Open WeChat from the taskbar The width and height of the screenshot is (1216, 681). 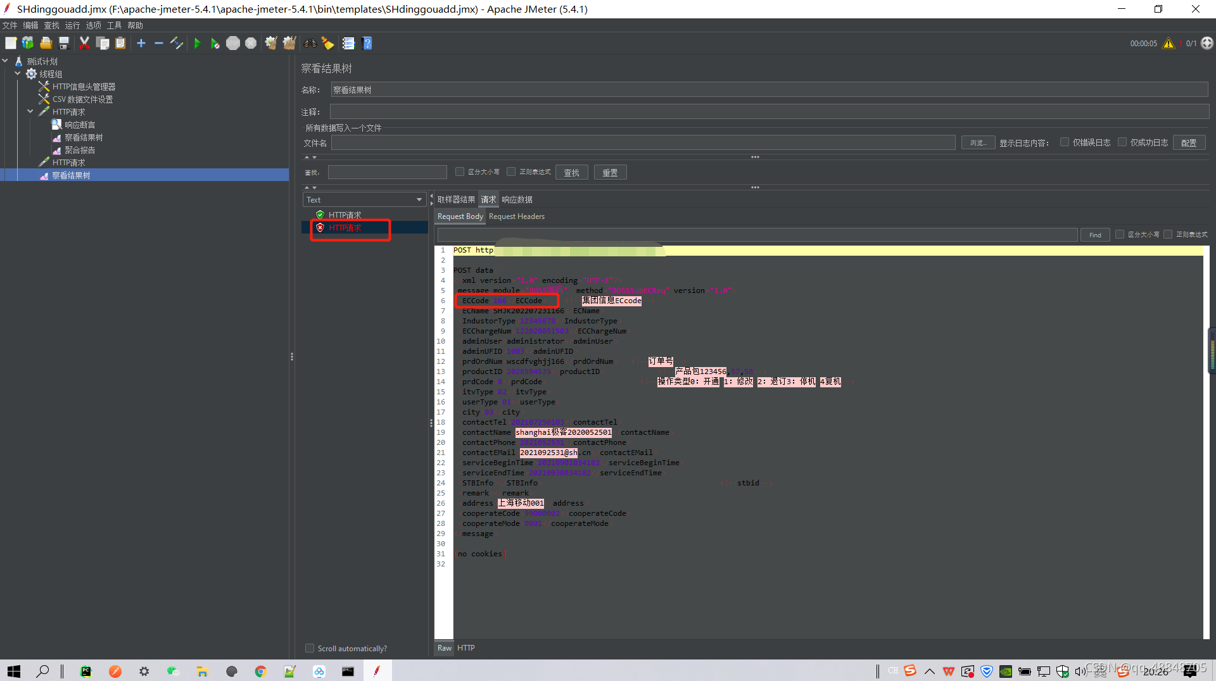coord(173,671)
